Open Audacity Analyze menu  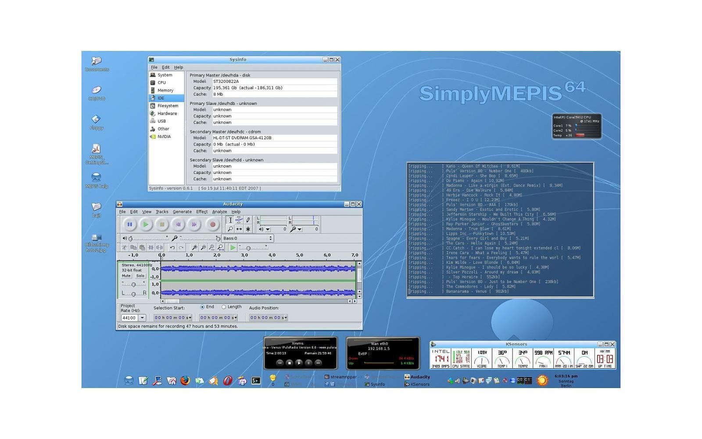click(x=220, y=212)
